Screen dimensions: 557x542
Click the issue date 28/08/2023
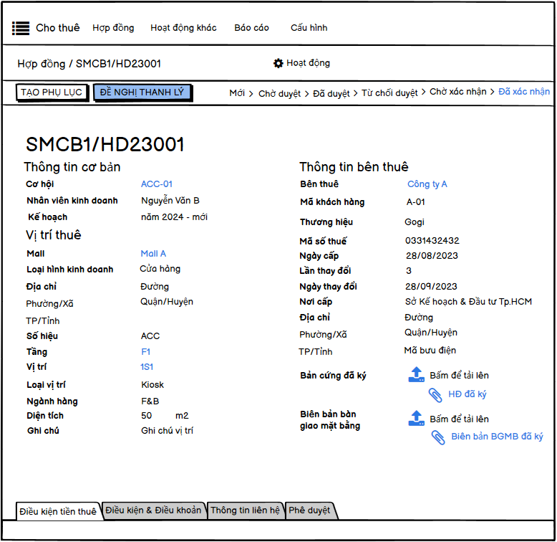coord(432,256)
